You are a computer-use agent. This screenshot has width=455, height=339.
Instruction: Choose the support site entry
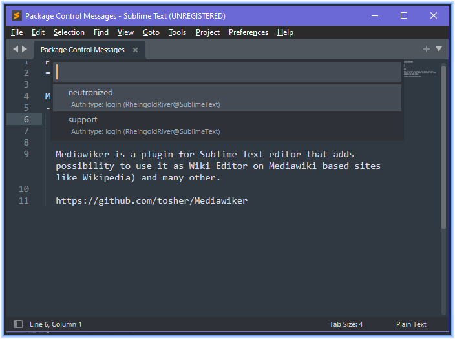pos(228,125)
